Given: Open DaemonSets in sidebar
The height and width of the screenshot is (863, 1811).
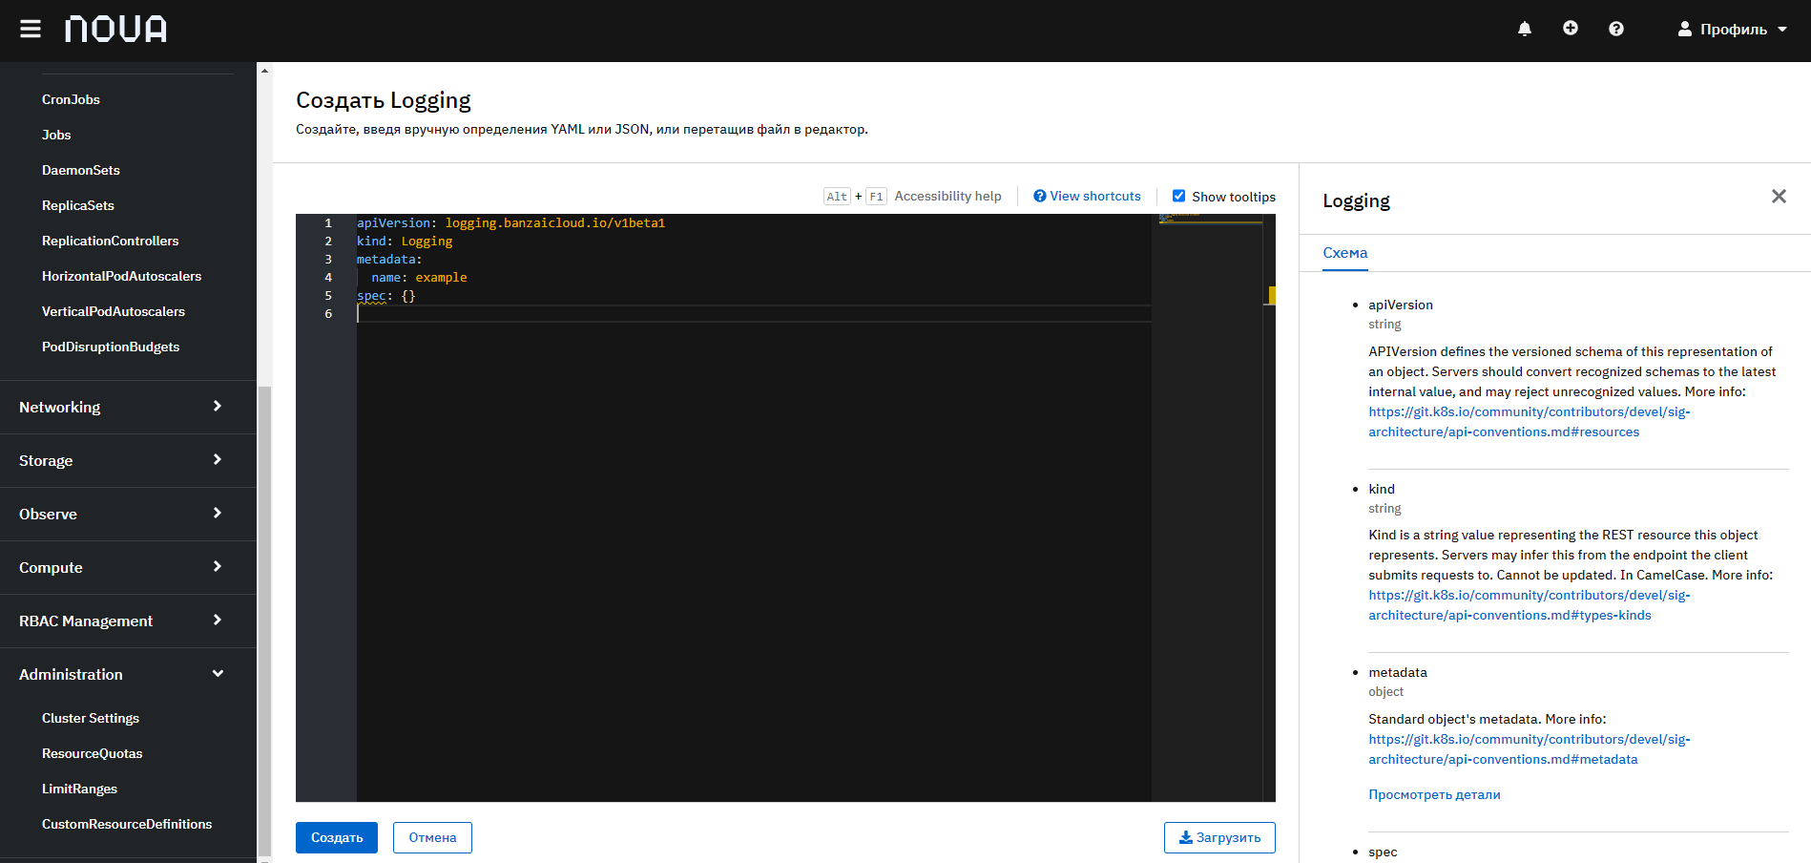Looking at the screenshot, I should pos(81,170).
